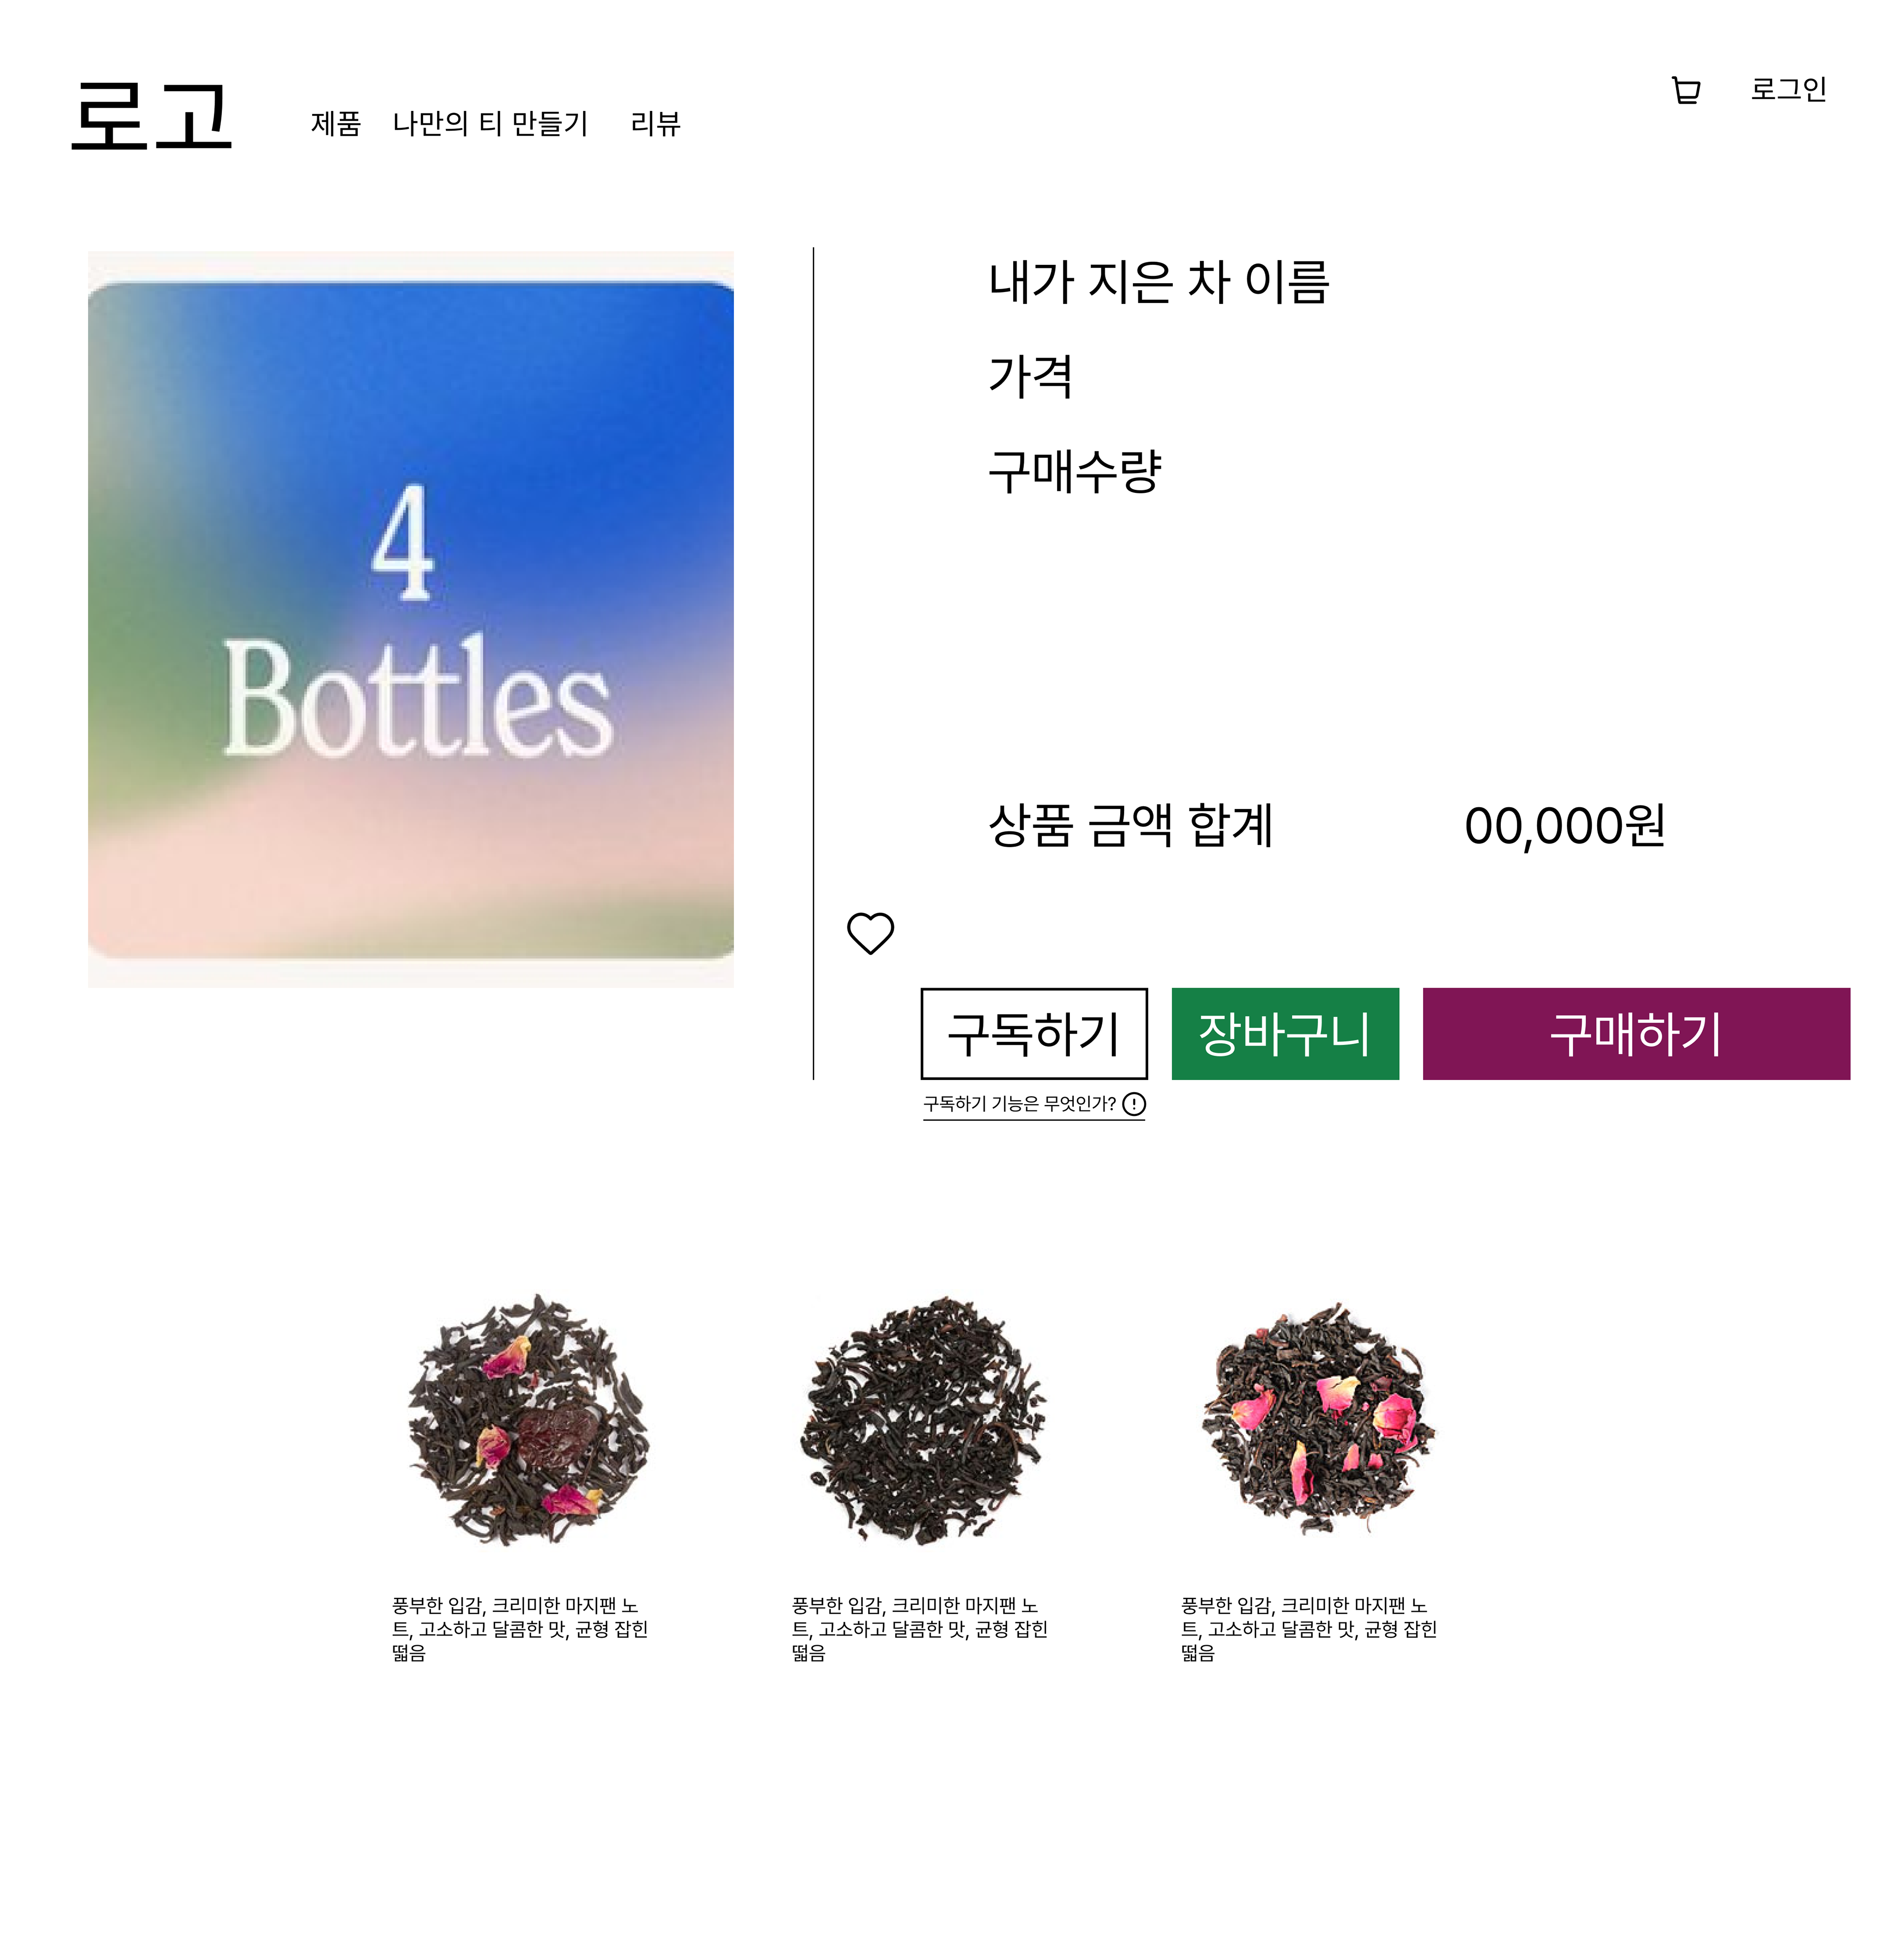Open the shopping cart icon
The height and width of the screenshot is (1960, 1894).
coord(1686,90)
